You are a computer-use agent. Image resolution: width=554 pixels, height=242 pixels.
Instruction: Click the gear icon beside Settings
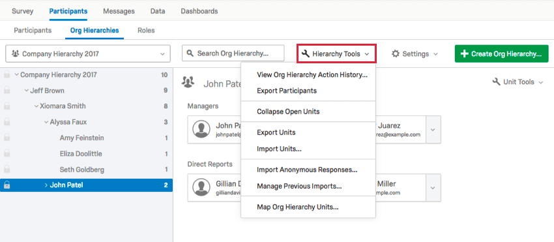[x=396, y=53]
